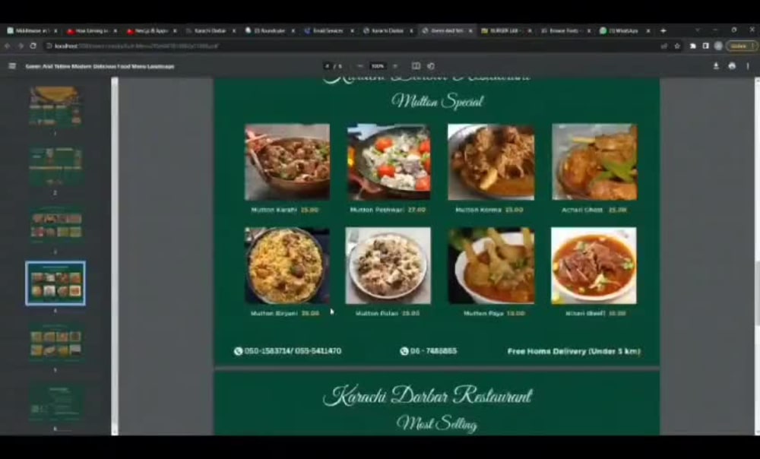This screenshot has width=760, height=459.
Task: Rotate the PDF counterclockwise
Action: pos(431,66)
